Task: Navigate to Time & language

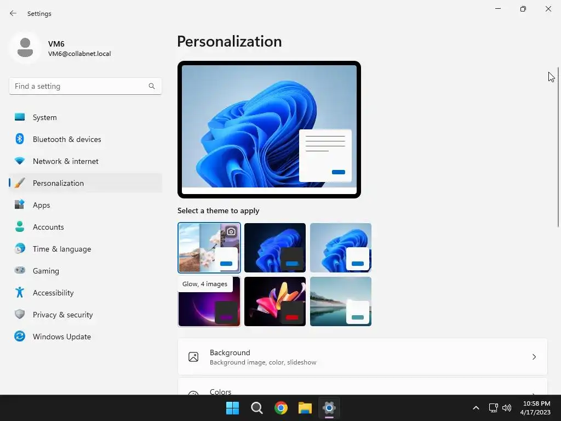Action: point(85,248)
